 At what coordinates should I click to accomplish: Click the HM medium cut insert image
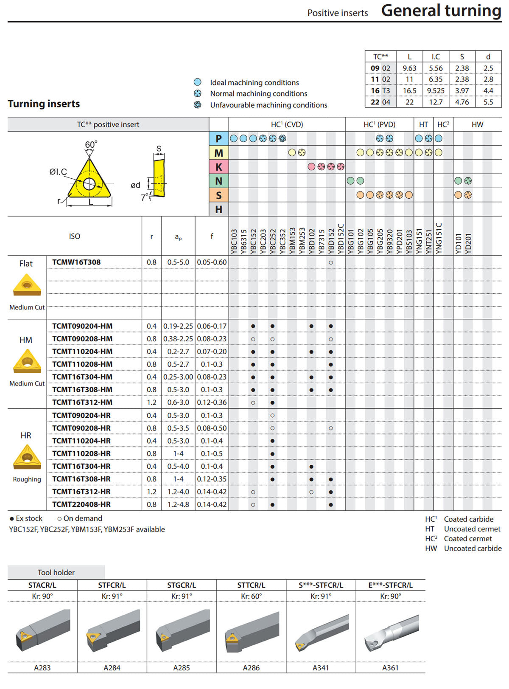pyautogui.click(x=27, y=361)
